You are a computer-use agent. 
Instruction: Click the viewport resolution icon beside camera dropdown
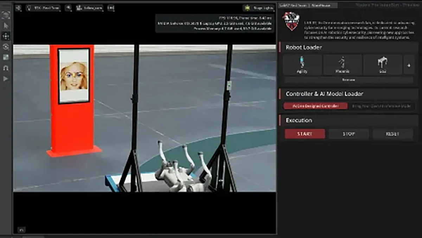pos(111,8)
